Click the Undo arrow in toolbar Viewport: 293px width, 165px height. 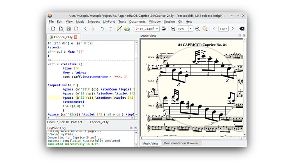(102, 29)
